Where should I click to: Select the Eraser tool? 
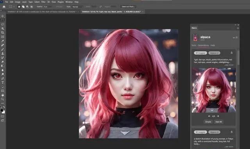[3, 62]
